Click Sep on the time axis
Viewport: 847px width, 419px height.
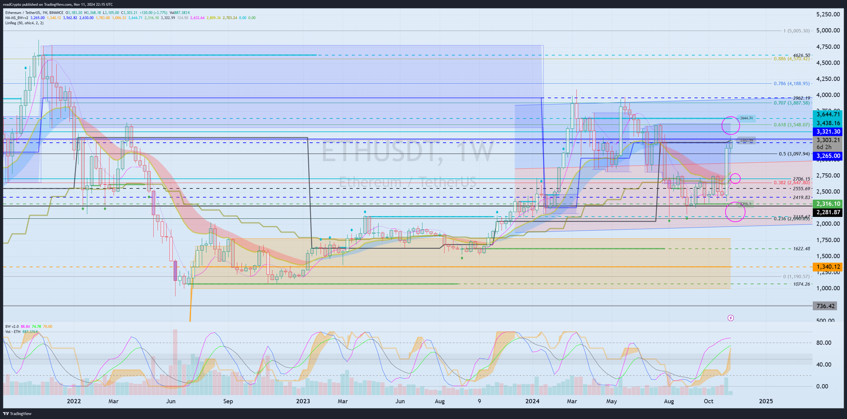(x=228, y=401)
